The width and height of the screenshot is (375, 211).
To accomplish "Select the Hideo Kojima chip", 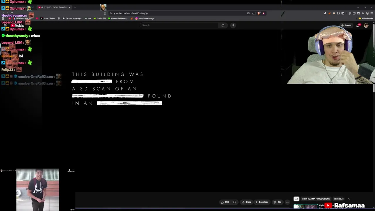I will click(339, 199).
